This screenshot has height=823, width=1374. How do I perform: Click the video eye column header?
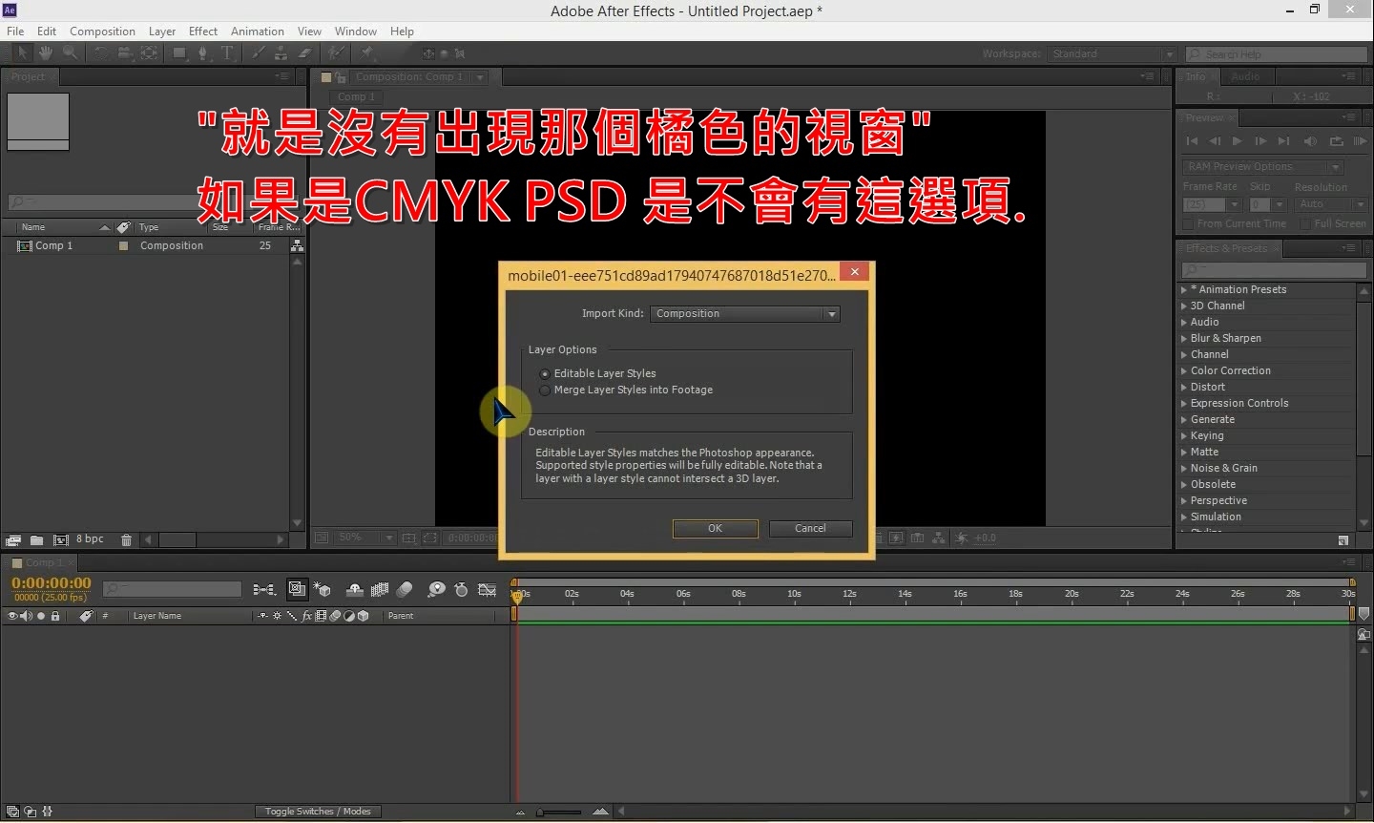click(x=12, y=616)
